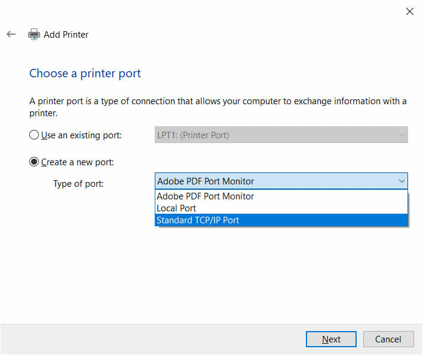Choose Local Port from the list

[x=281, y=208]
